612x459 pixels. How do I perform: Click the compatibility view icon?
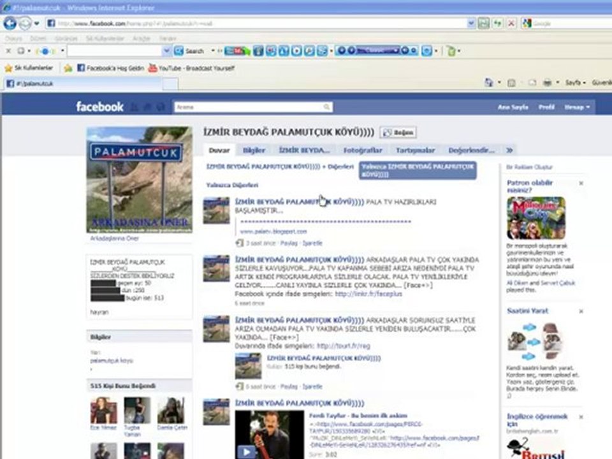tap(484, 24)
